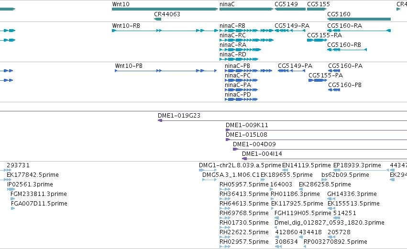Click the 514251 feature label
Viewport: 407px width, 249px height.
[345, 214]
